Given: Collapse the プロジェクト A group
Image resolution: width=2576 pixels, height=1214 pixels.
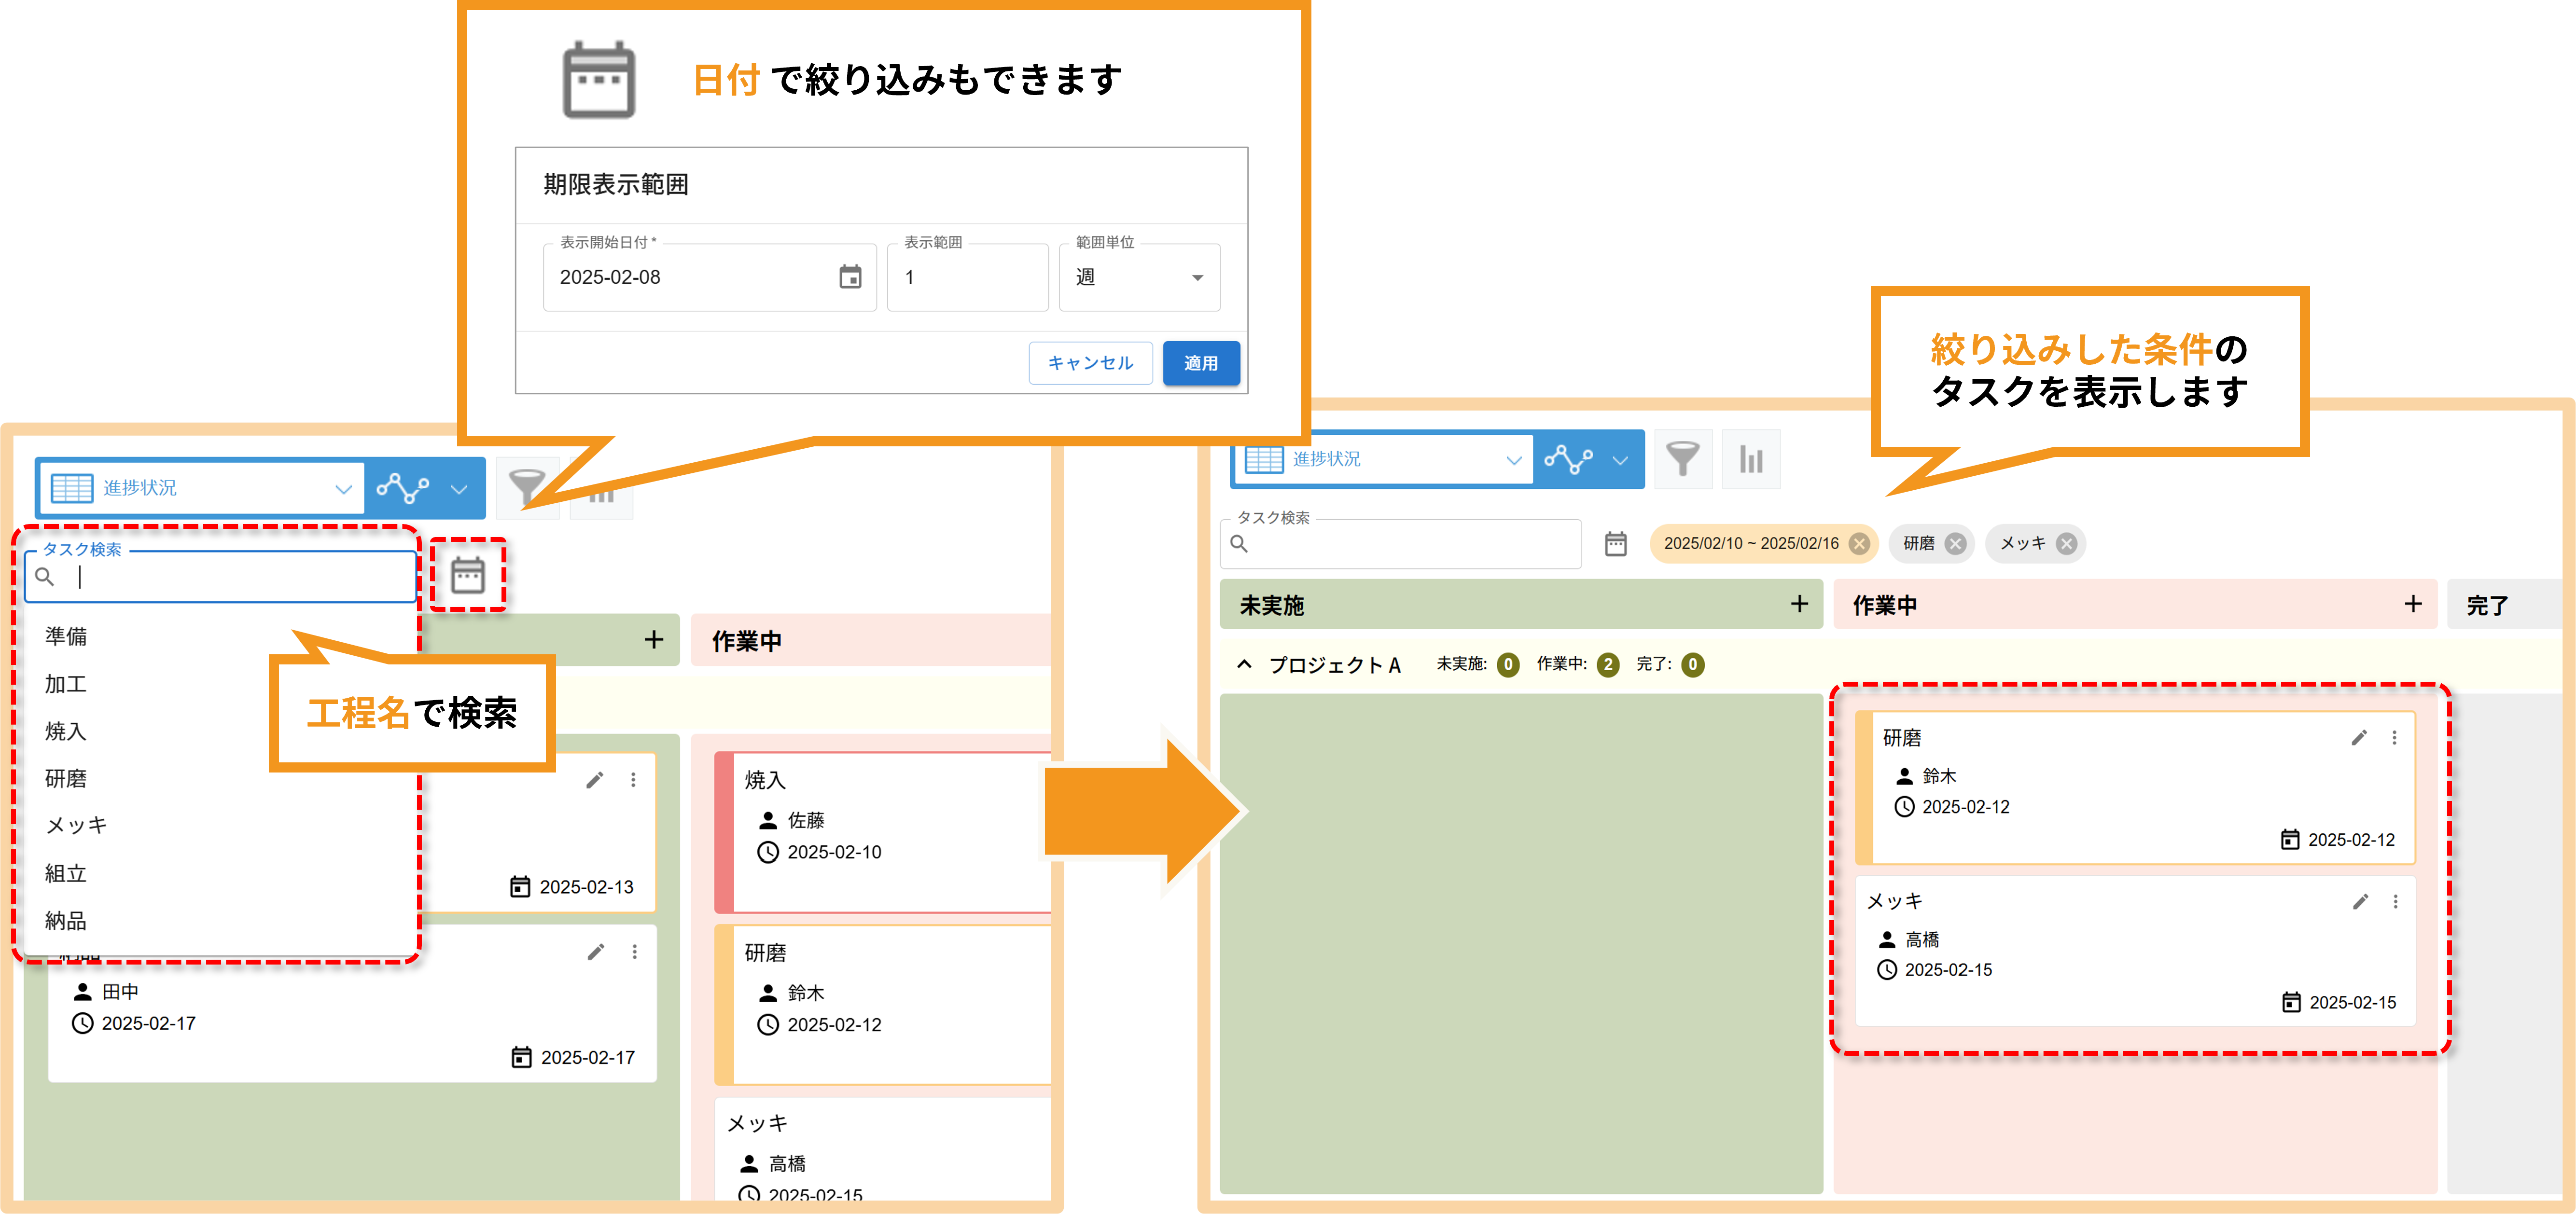Looking at the screenshot, I should 1244,664.
